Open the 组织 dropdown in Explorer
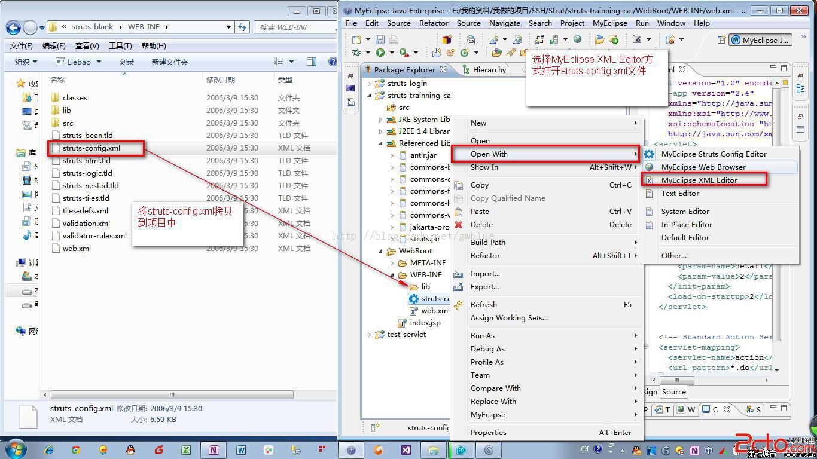 point(26,62)
